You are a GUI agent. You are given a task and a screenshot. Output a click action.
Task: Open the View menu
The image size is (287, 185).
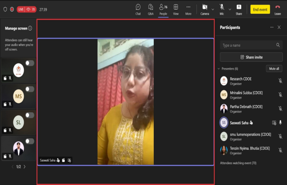(175, 9)
